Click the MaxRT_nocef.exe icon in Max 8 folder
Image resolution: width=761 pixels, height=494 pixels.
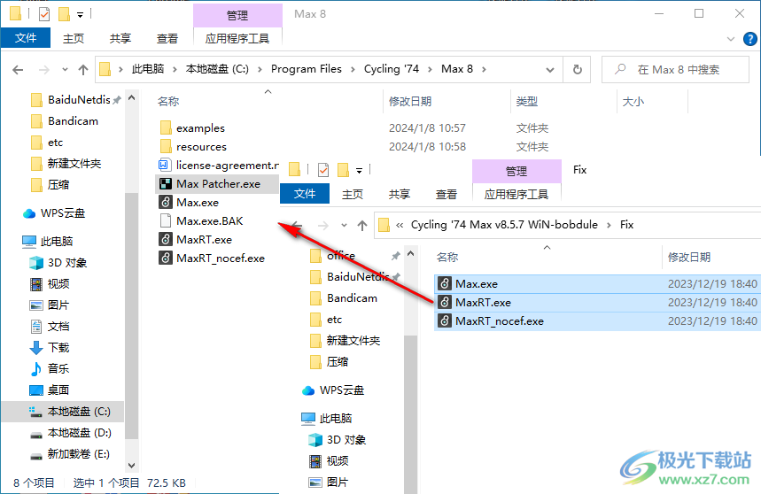(x=165, y=259)
